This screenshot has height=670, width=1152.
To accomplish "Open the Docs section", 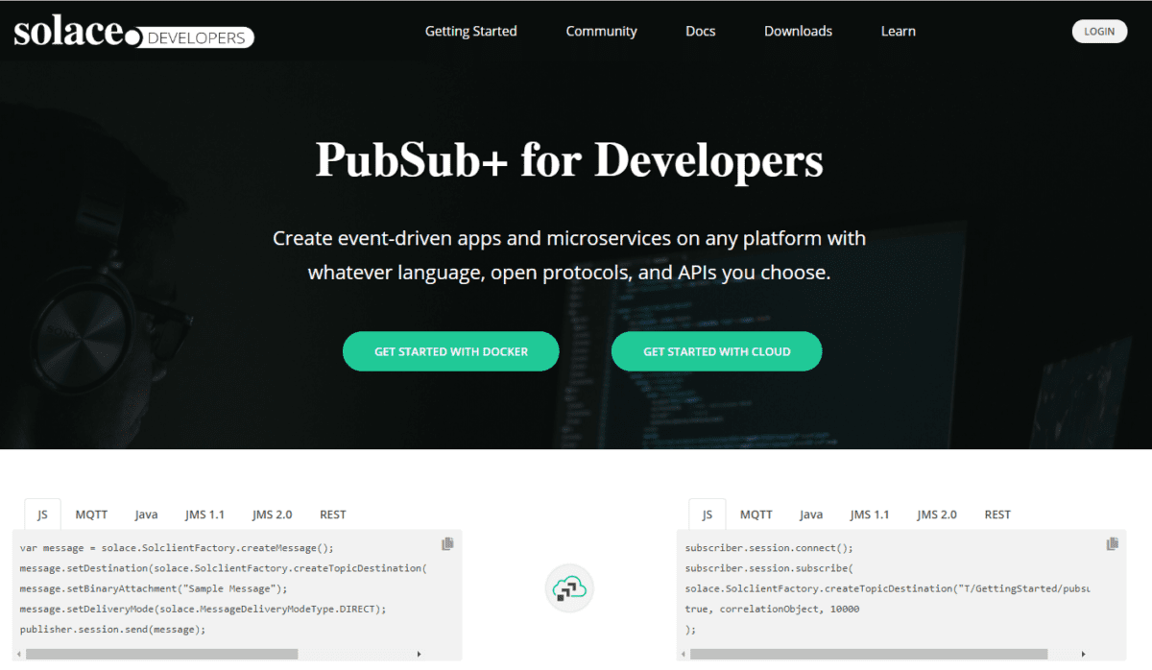I will point(700,31).
